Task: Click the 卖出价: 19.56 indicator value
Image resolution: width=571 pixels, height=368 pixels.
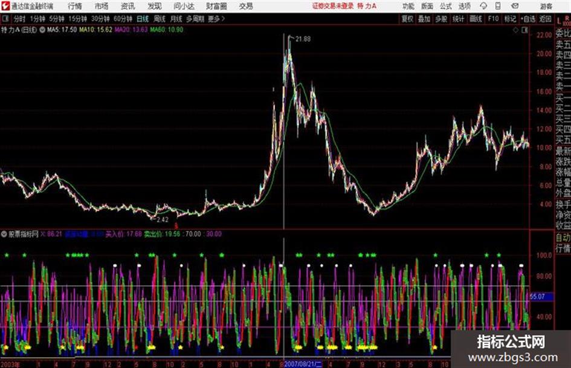Action: pos(162,234)
